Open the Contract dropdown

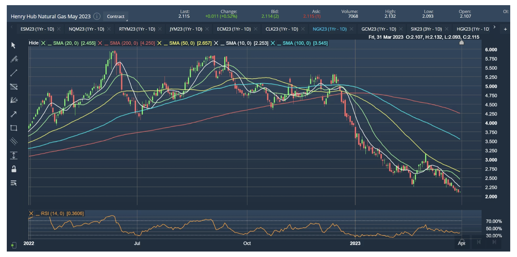pyautogui.click(x=116, y=16)
